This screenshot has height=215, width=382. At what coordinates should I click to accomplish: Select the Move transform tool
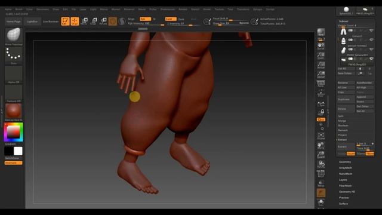(x=84, y=21)
